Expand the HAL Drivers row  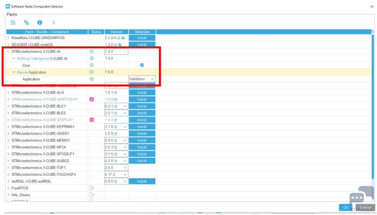(8, 195)
